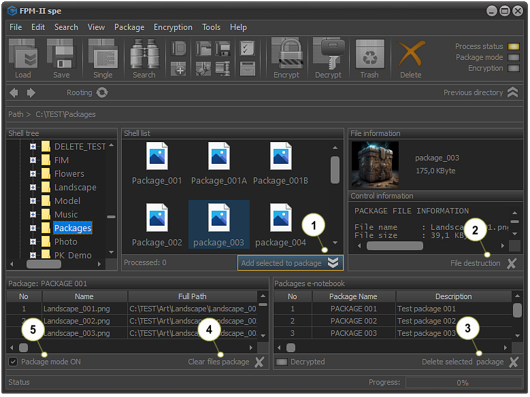Open the Tools menu
Image resolution: width=530 pixels, height=397 pixels.
pos(211,27)
